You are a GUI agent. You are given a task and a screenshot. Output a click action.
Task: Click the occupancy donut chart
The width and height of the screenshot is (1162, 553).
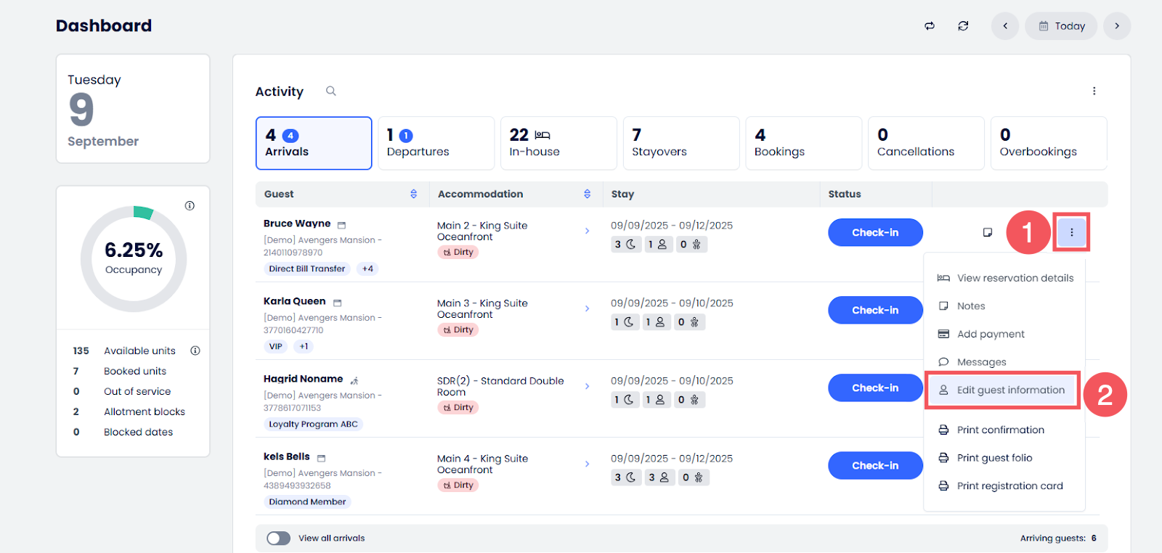(x=134, y=259)
